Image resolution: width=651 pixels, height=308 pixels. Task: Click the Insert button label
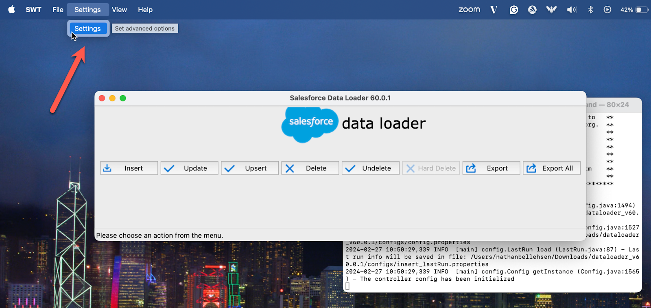tap(133, 168)
